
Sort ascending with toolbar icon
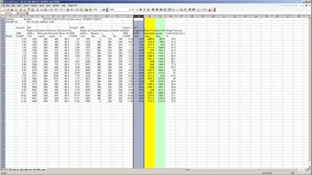point(78,10)
